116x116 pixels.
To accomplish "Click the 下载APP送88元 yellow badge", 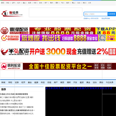I will point(106,31).
